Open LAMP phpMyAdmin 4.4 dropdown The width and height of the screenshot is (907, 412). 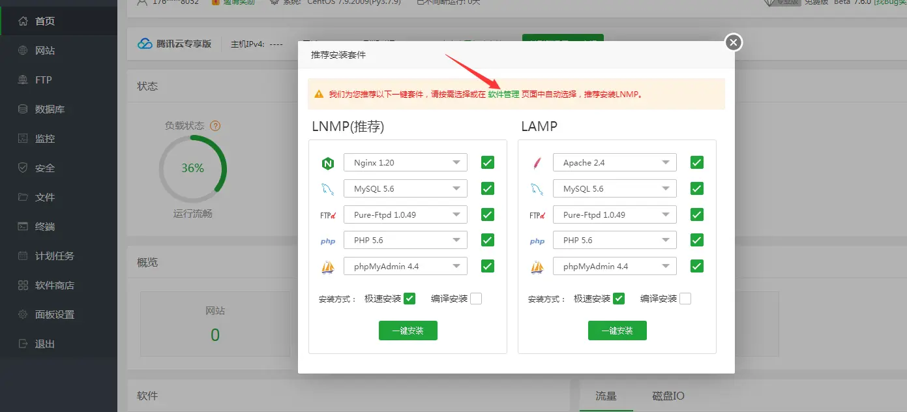point(615,266)
